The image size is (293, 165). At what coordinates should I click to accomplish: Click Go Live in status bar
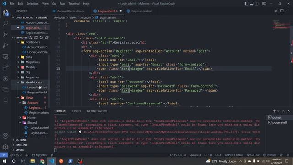tap(253, 155)
